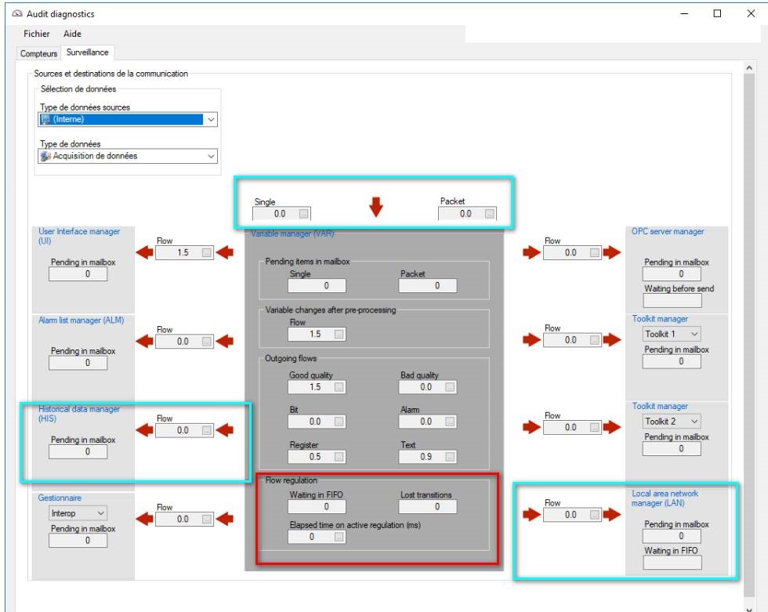Switch to the Compteurs tab

click(39, 53)
